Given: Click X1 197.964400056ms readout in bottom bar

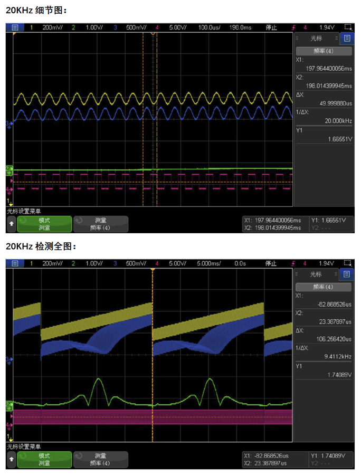Looking at the screenshot, I should (x=272, y=220).
